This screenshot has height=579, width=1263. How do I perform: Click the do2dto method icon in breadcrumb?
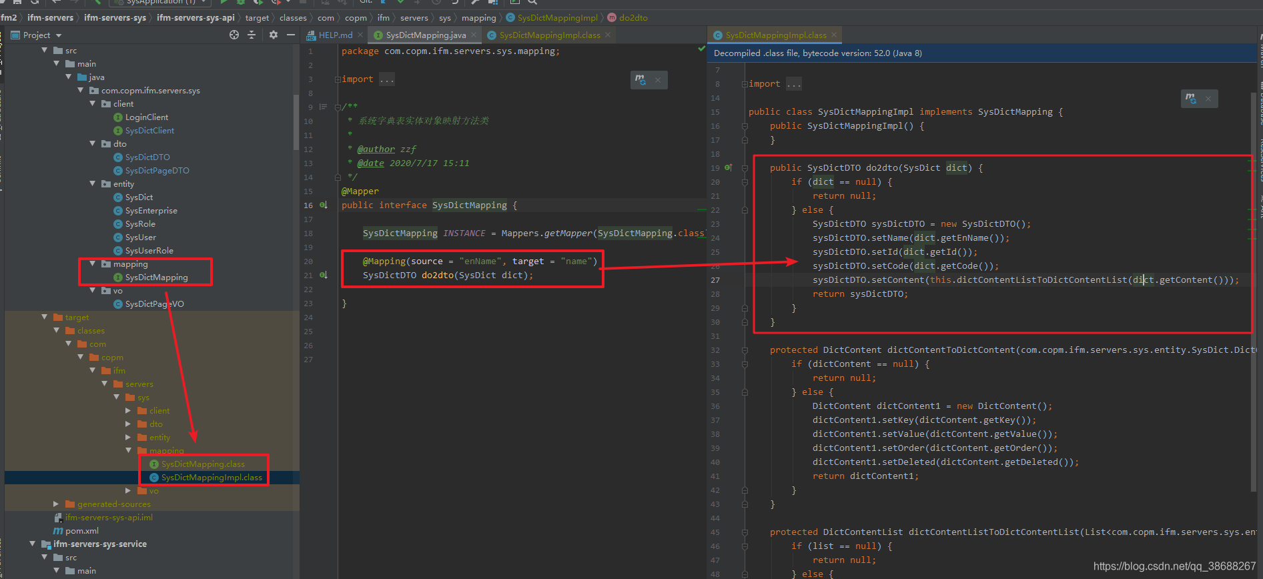tap(612, 18)
